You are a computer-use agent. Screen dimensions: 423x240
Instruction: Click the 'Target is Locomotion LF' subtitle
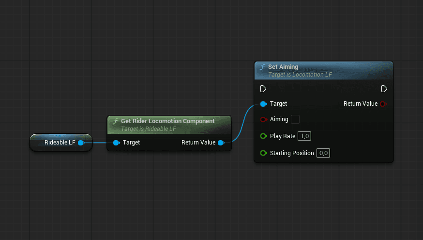[300, 75]
